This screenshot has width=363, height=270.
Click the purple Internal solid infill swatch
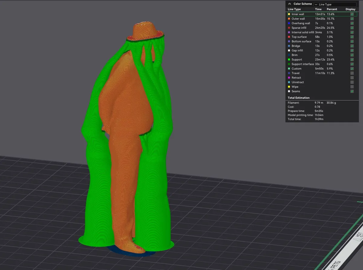[289, 32]
